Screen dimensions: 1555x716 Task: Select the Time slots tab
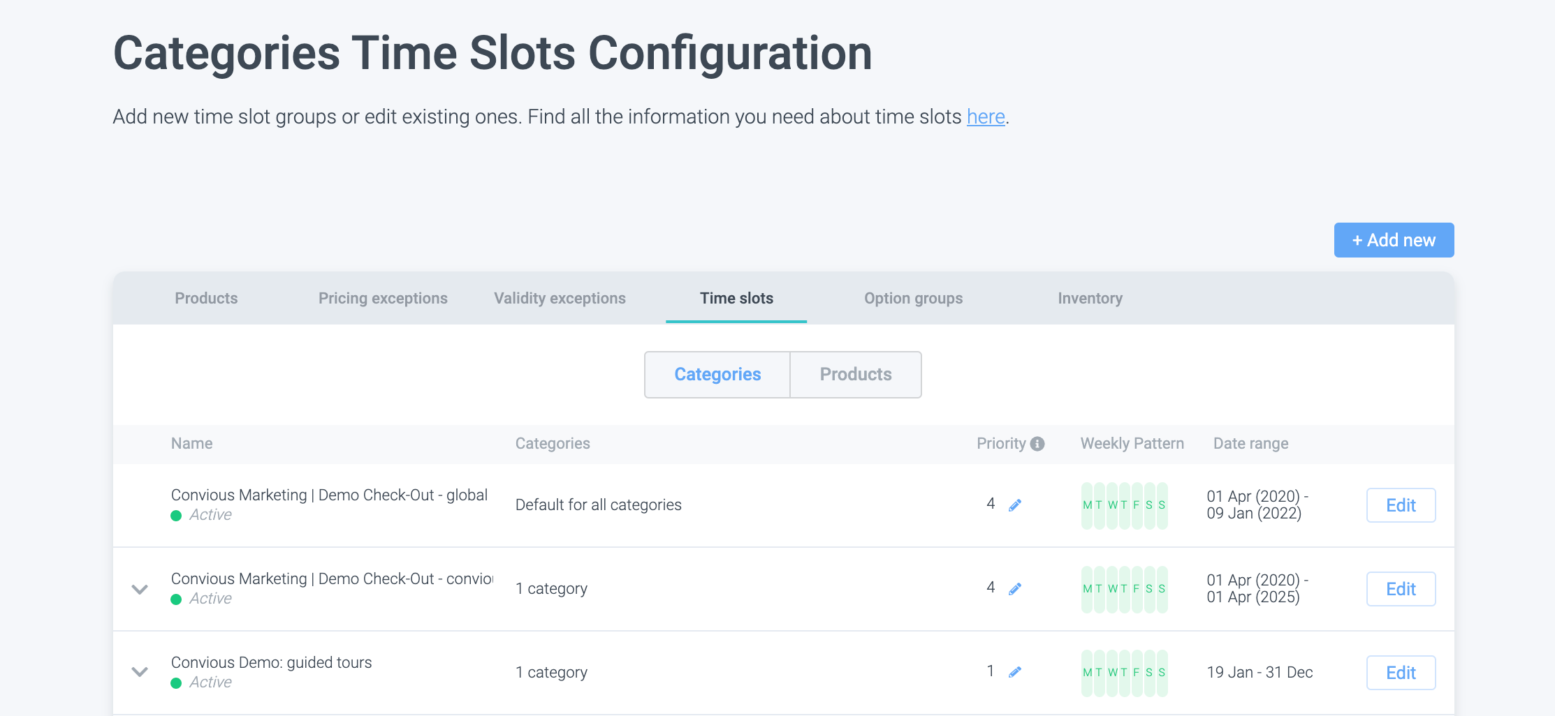pos(736,299)
